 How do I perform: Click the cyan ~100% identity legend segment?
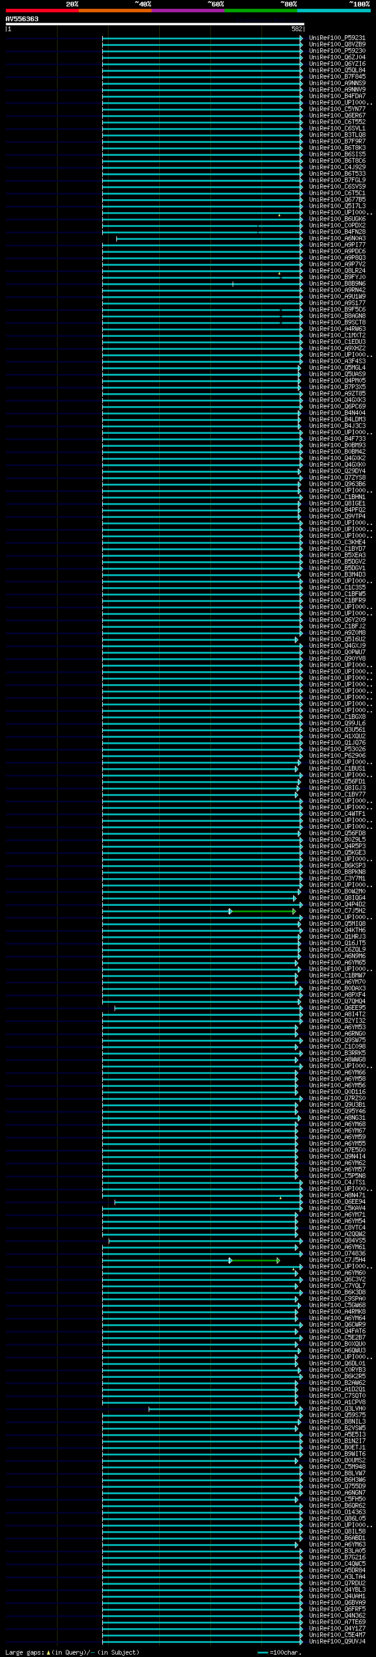click(x=334, y=11)
